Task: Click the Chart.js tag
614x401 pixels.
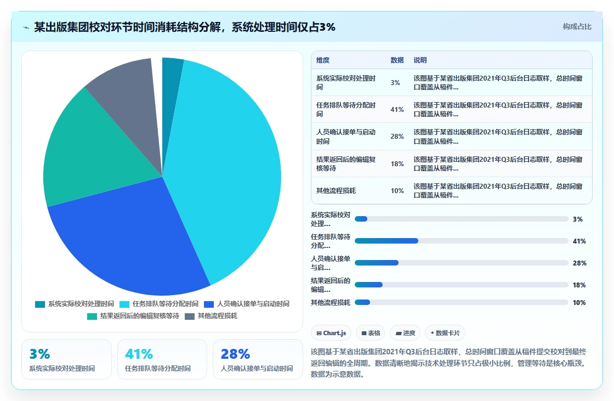Action: 331,333
